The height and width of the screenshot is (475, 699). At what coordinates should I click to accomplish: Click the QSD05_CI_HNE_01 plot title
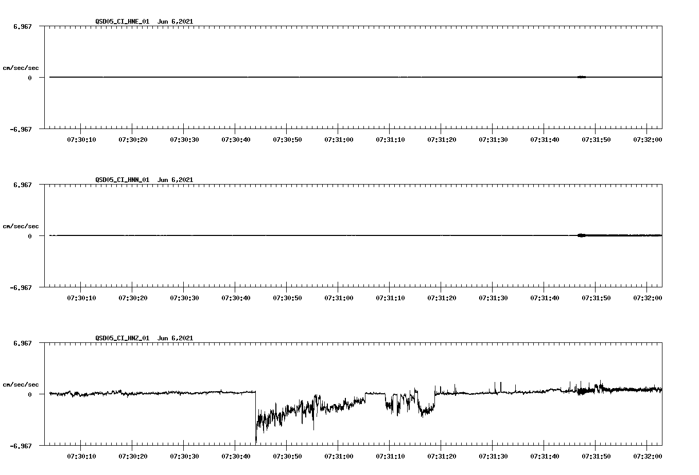pos(144,21)
